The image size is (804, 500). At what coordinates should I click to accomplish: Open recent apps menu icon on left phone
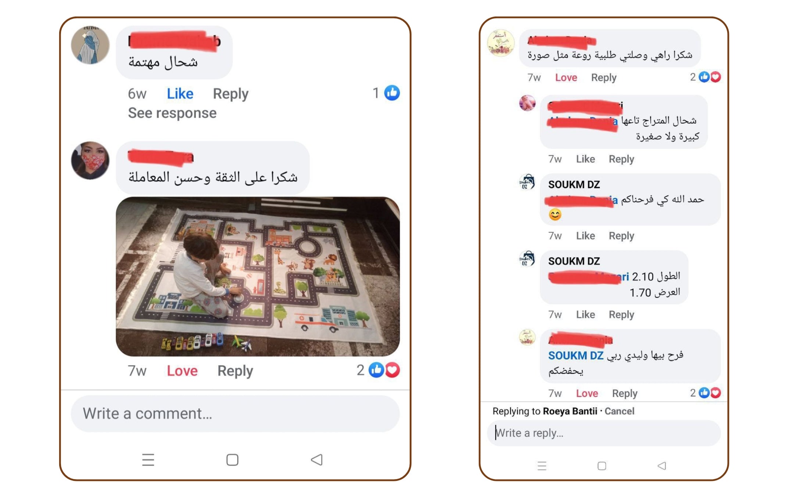click(x=148, y=460)
